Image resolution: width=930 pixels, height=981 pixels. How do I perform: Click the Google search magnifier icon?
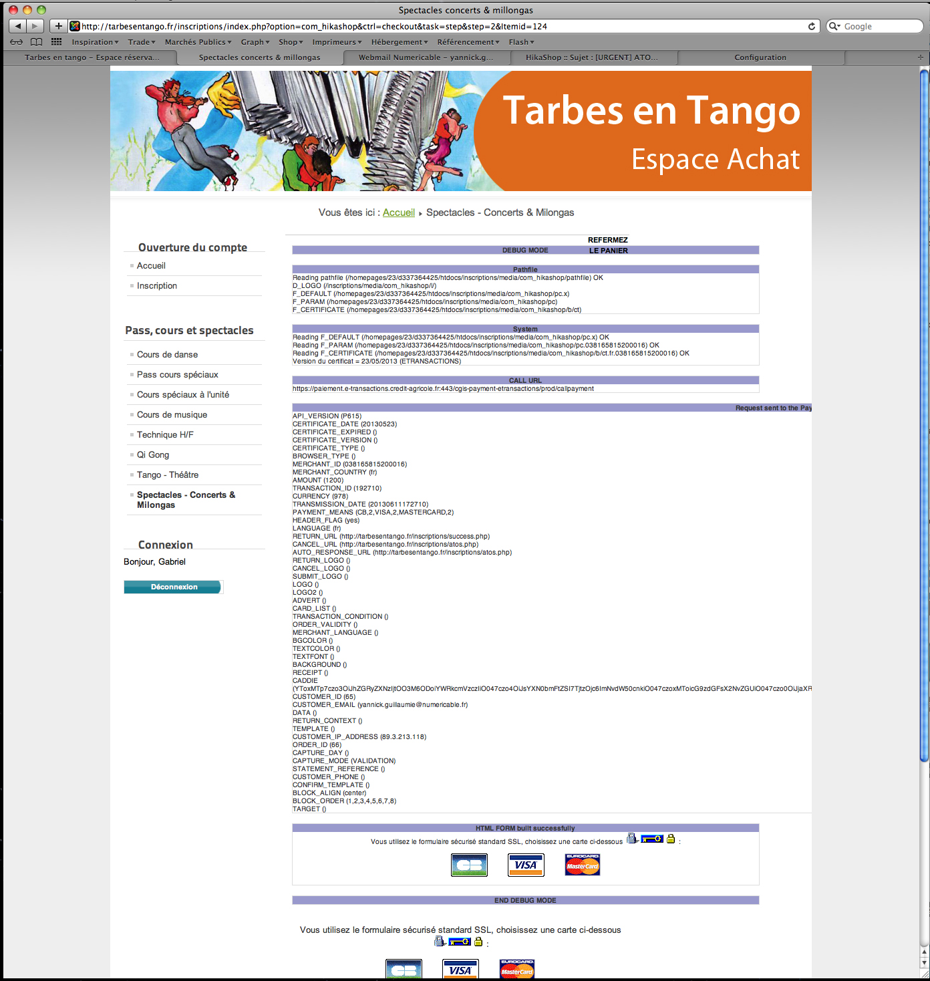(x=834, y=26)
